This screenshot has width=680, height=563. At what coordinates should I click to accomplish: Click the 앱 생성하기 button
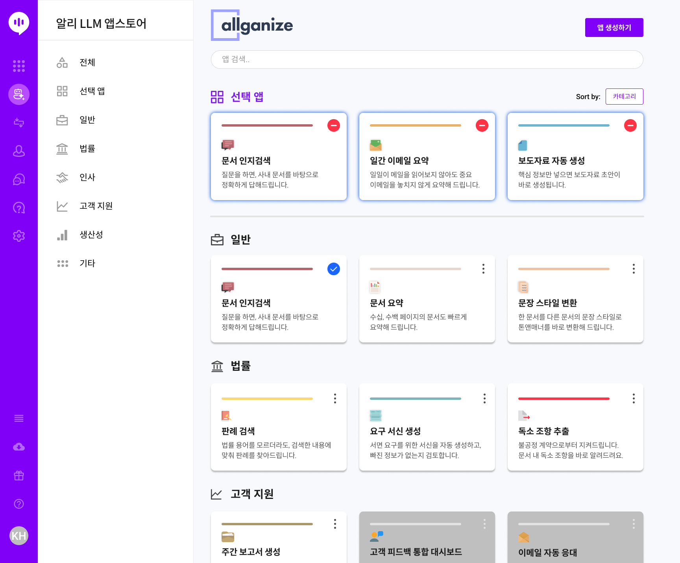[614, 28]
